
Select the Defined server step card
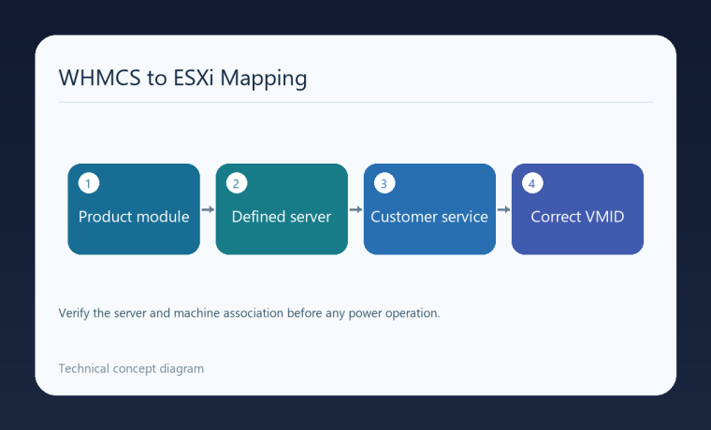[282, 208]
